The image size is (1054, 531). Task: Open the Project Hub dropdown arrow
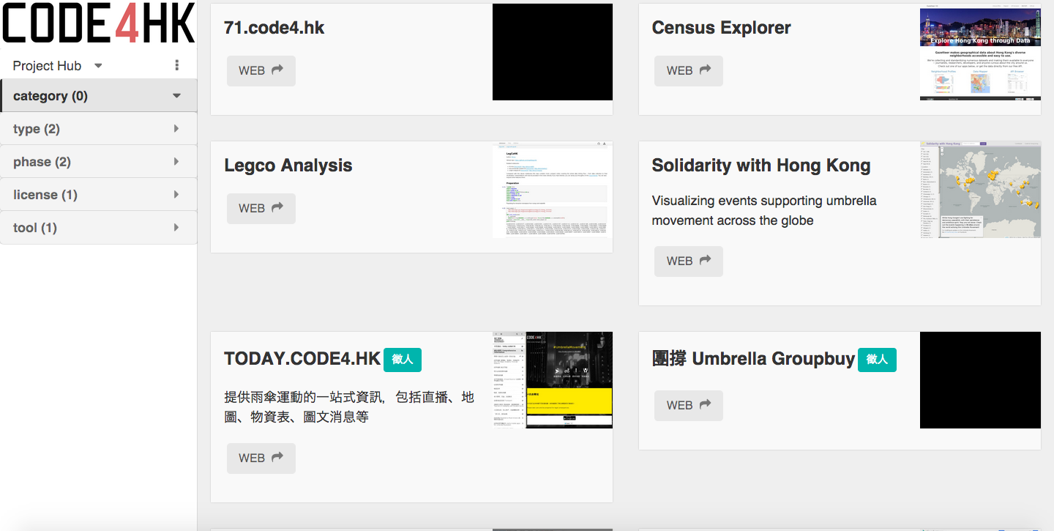(98, 66)
